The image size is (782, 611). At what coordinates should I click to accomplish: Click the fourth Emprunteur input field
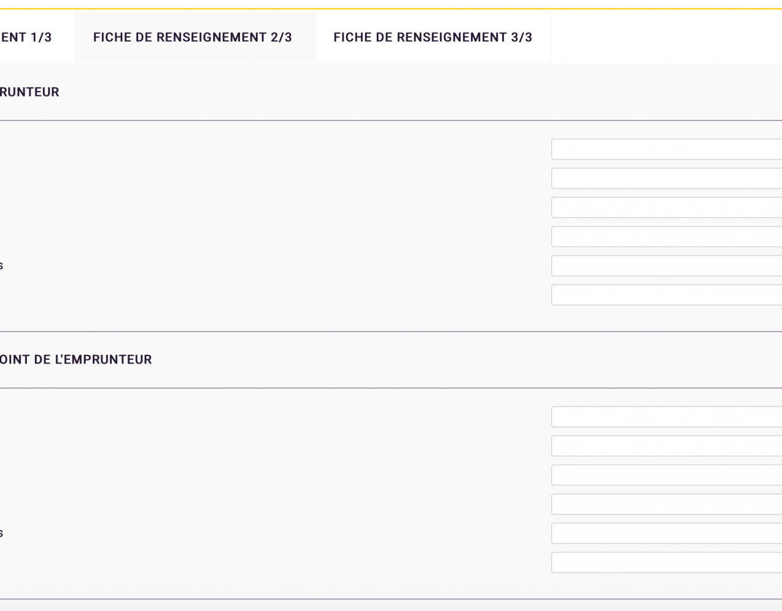click(667, 236)
